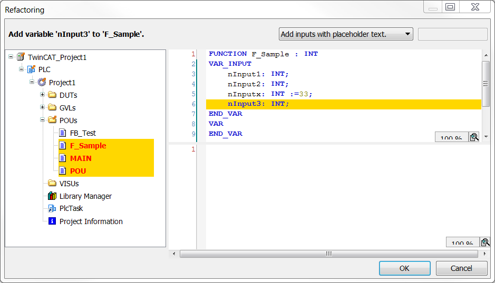Select the DUTs folder label
The height and width of the screenshot is (283, 495).
[x=68, y=95]
